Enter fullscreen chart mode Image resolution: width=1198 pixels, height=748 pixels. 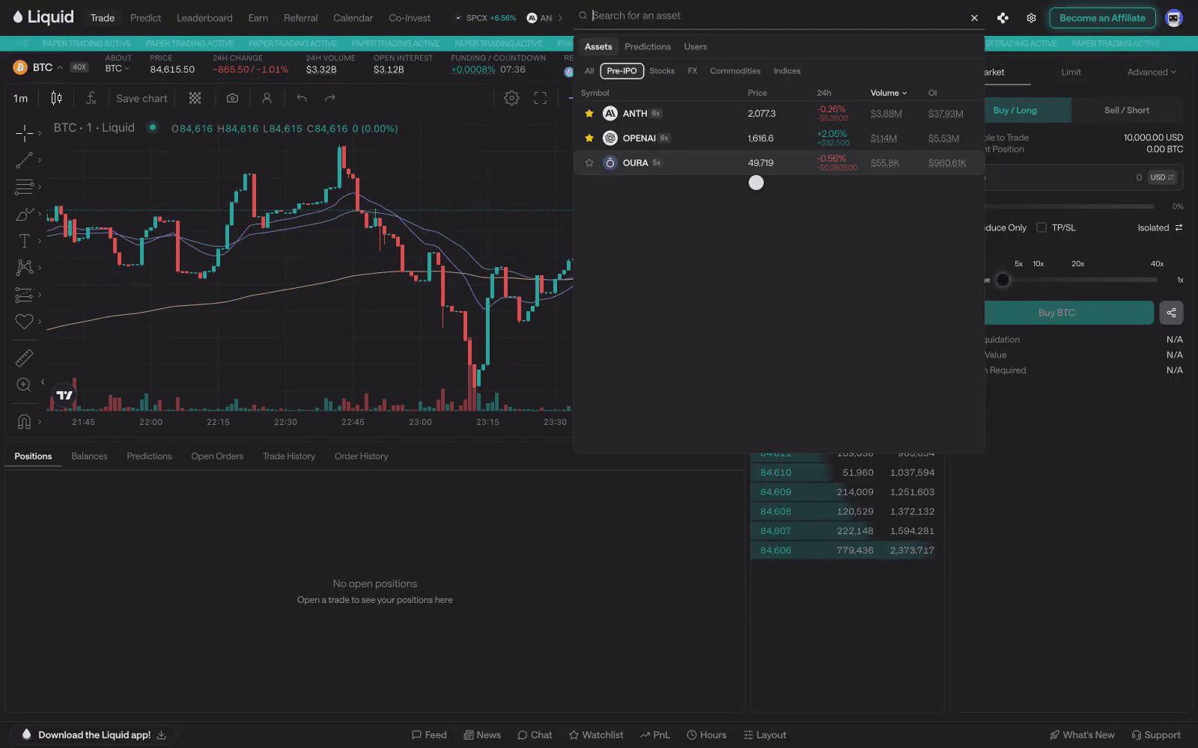tap(540, 98)
